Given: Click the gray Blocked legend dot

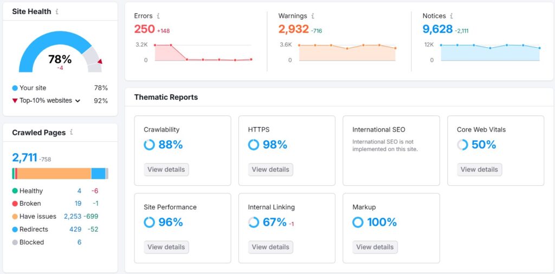Looking at the screenshot, I should (x=15, y=243).
